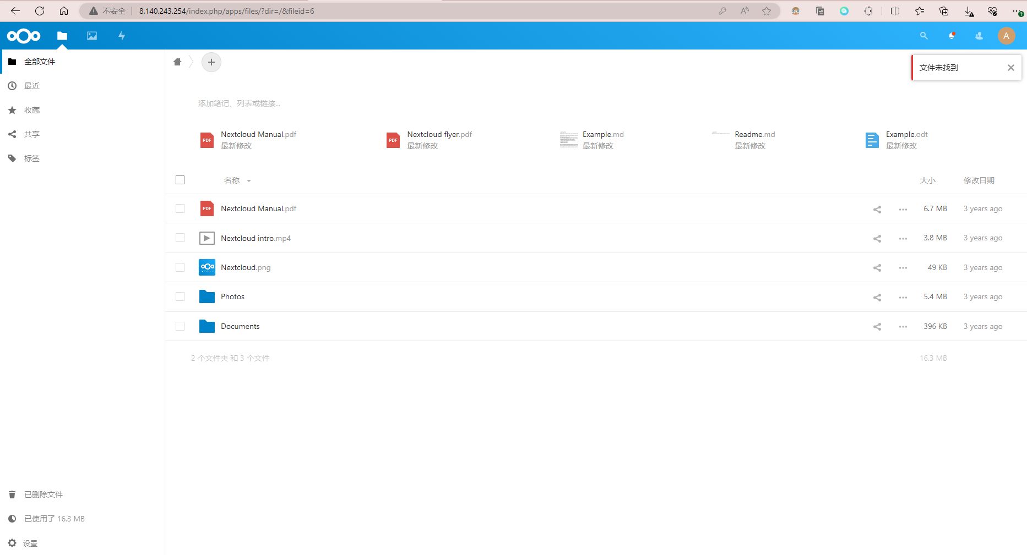Open recent file Nextcloud Manual.pdf card
Screen dimensions: 1027x555
coord(248,140)
